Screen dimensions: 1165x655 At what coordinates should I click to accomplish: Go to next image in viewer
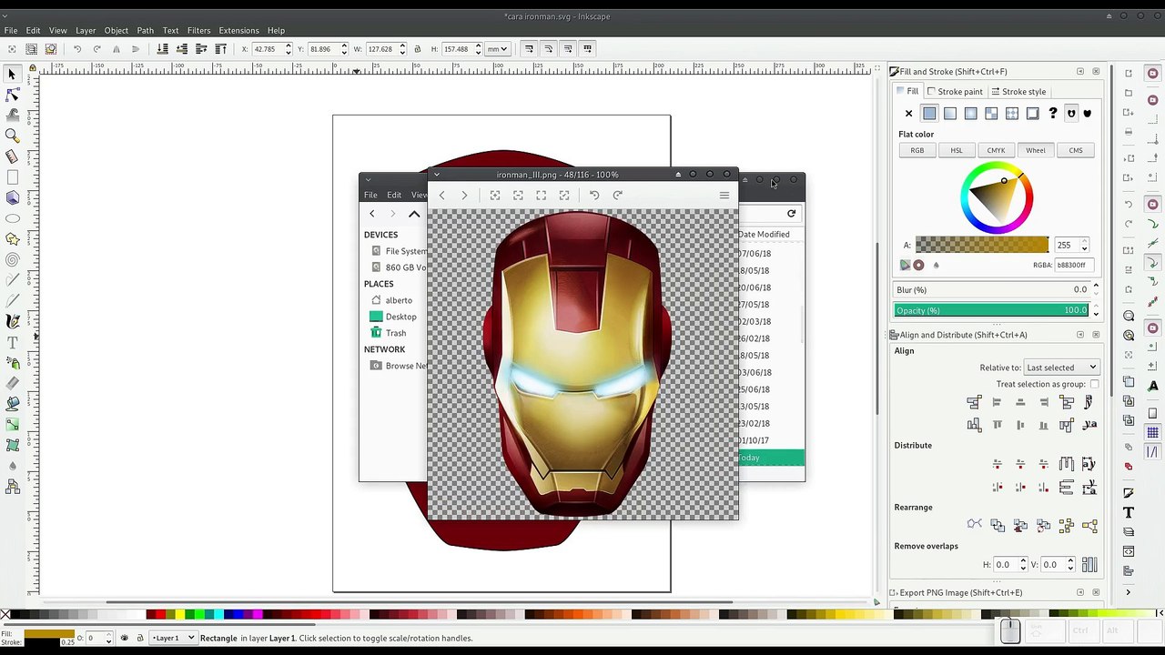click(x=464, y=195)
